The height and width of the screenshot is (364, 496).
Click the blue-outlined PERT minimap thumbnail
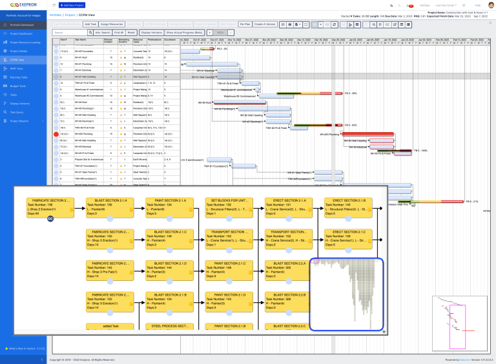pos(347,294)
